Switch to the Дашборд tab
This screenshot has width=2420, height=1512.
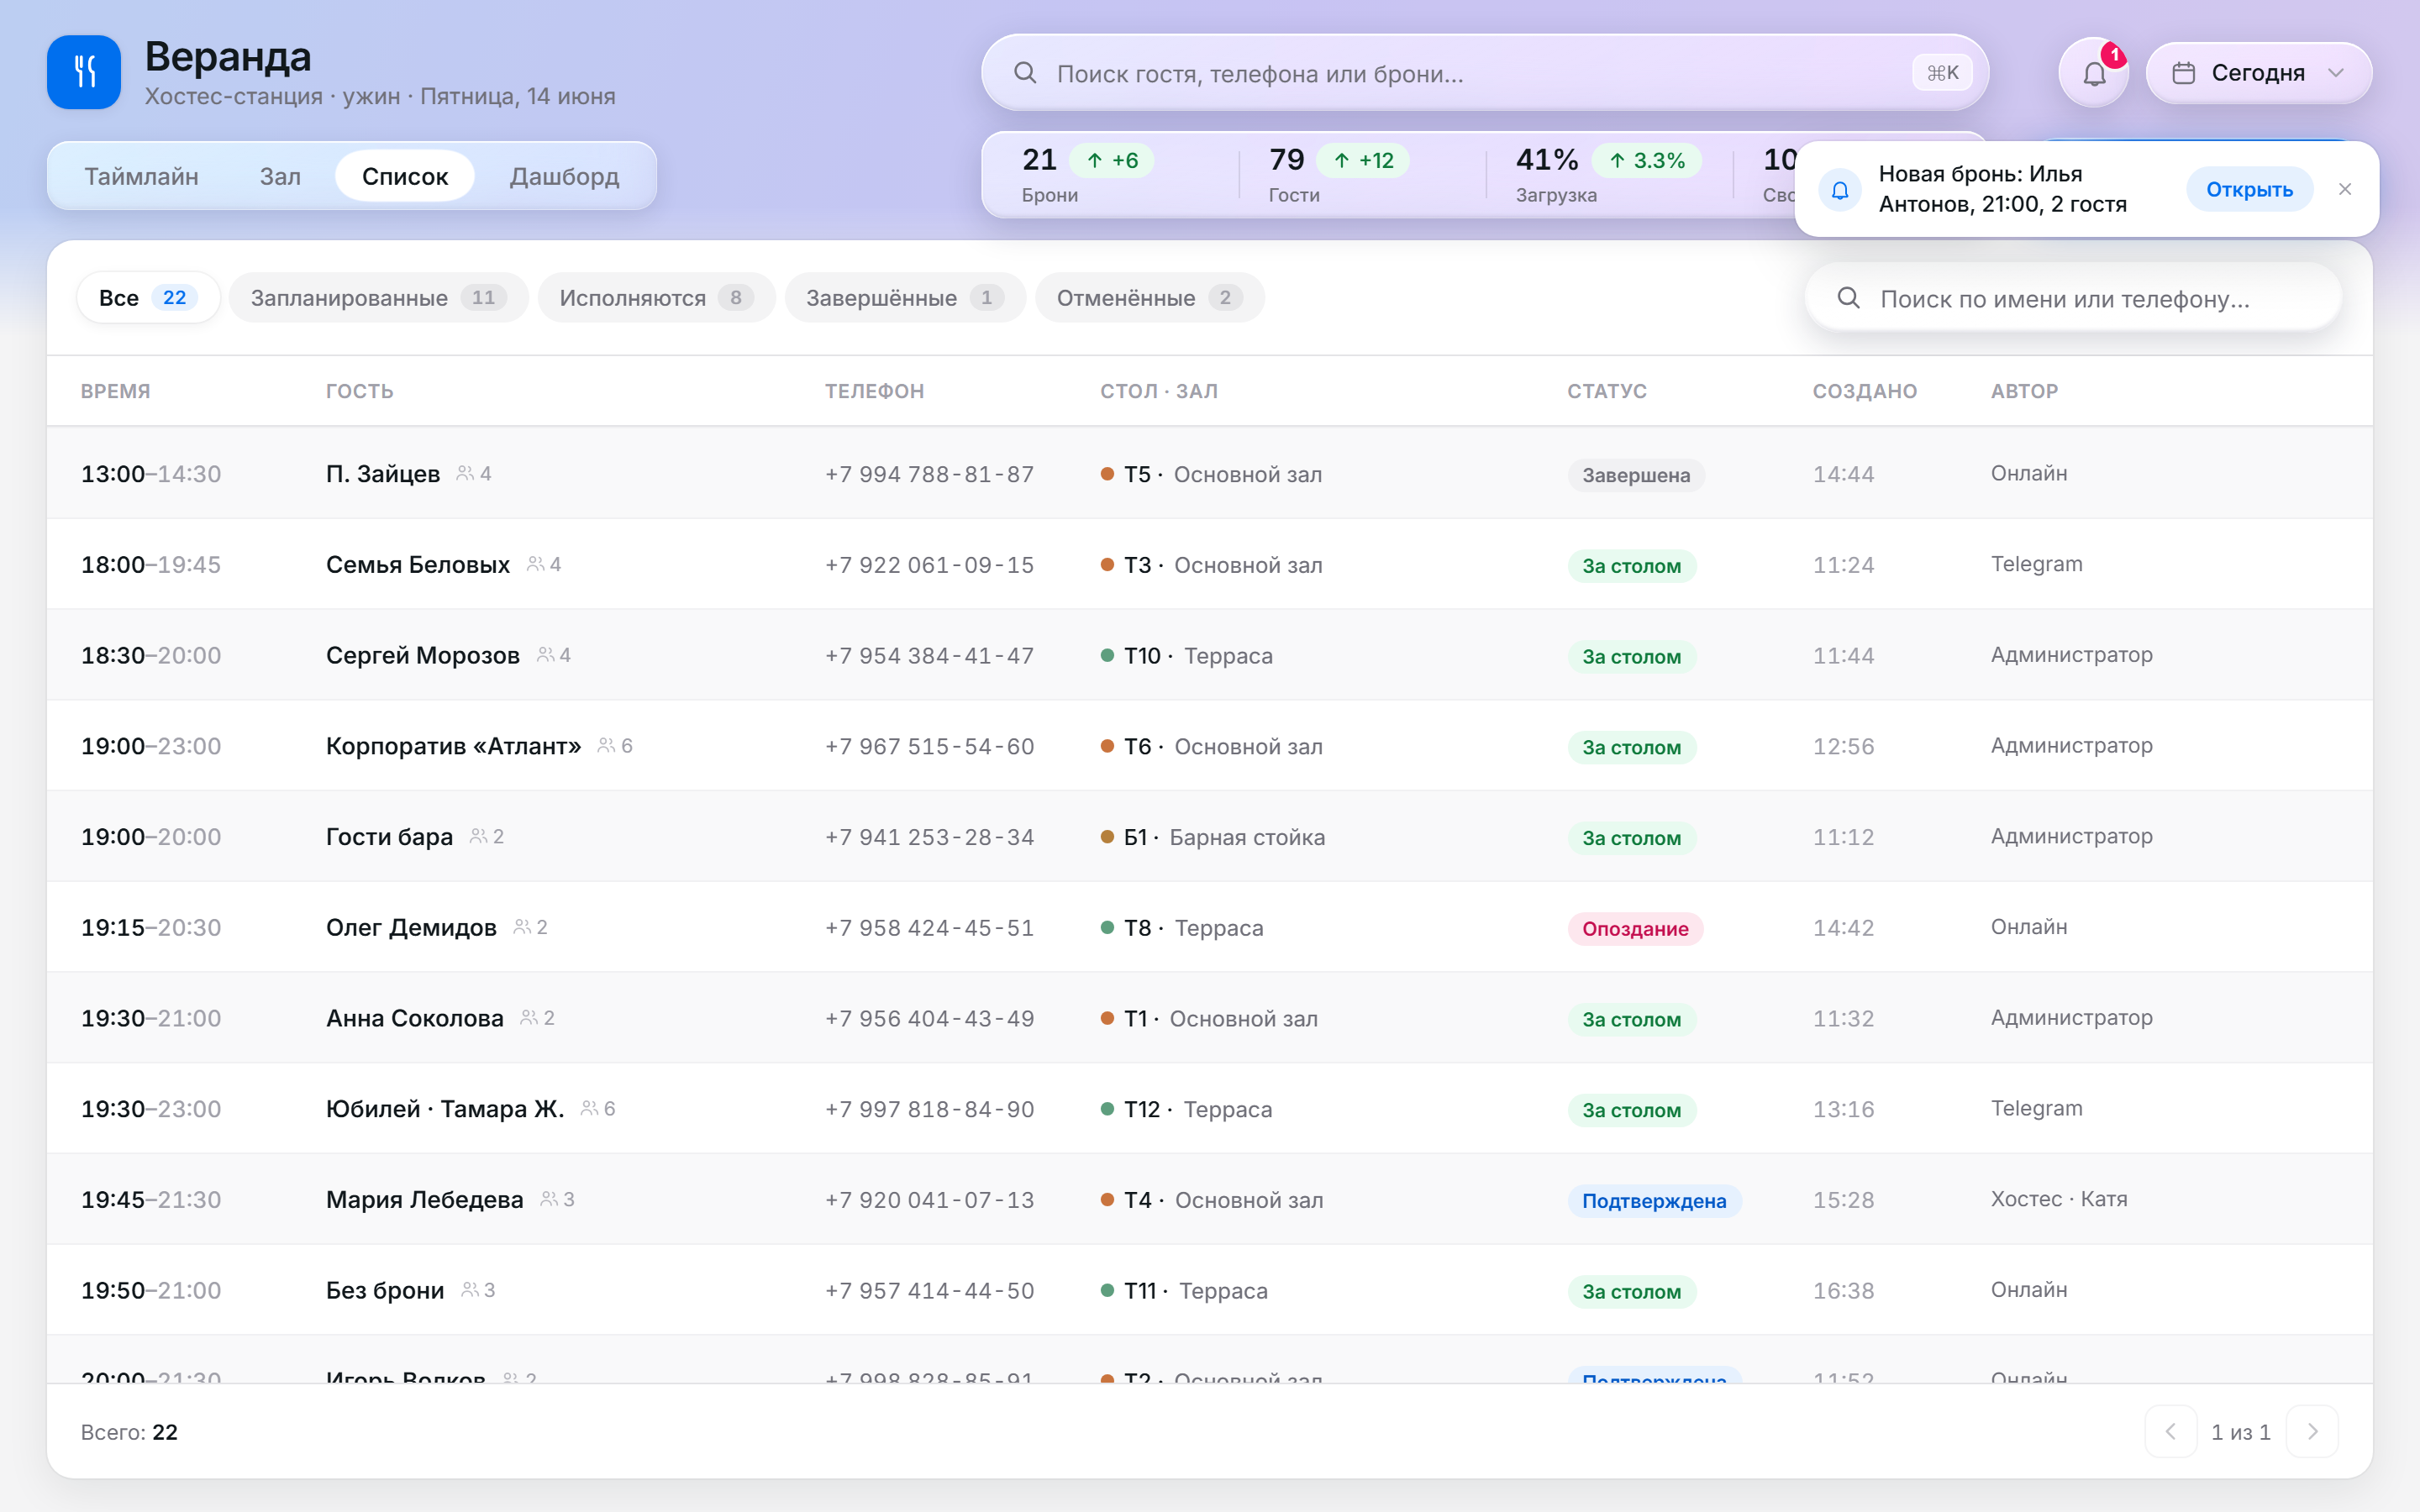[x=564, y=176]
